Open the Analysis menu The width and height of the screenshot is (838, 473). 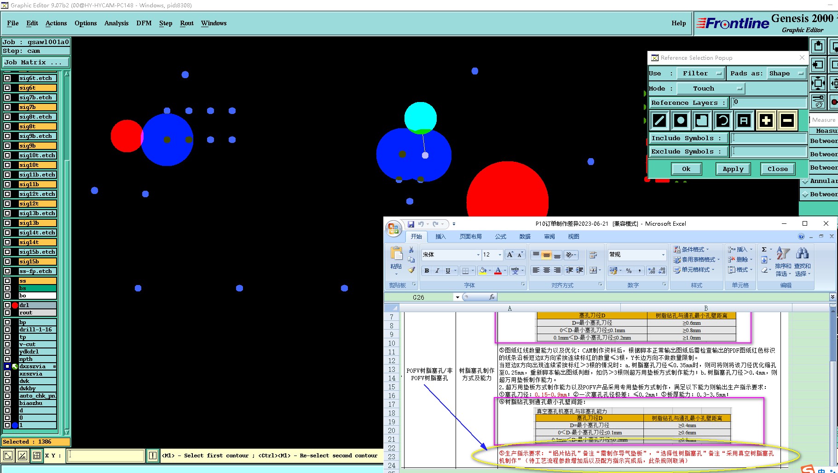tap(116, 23)
